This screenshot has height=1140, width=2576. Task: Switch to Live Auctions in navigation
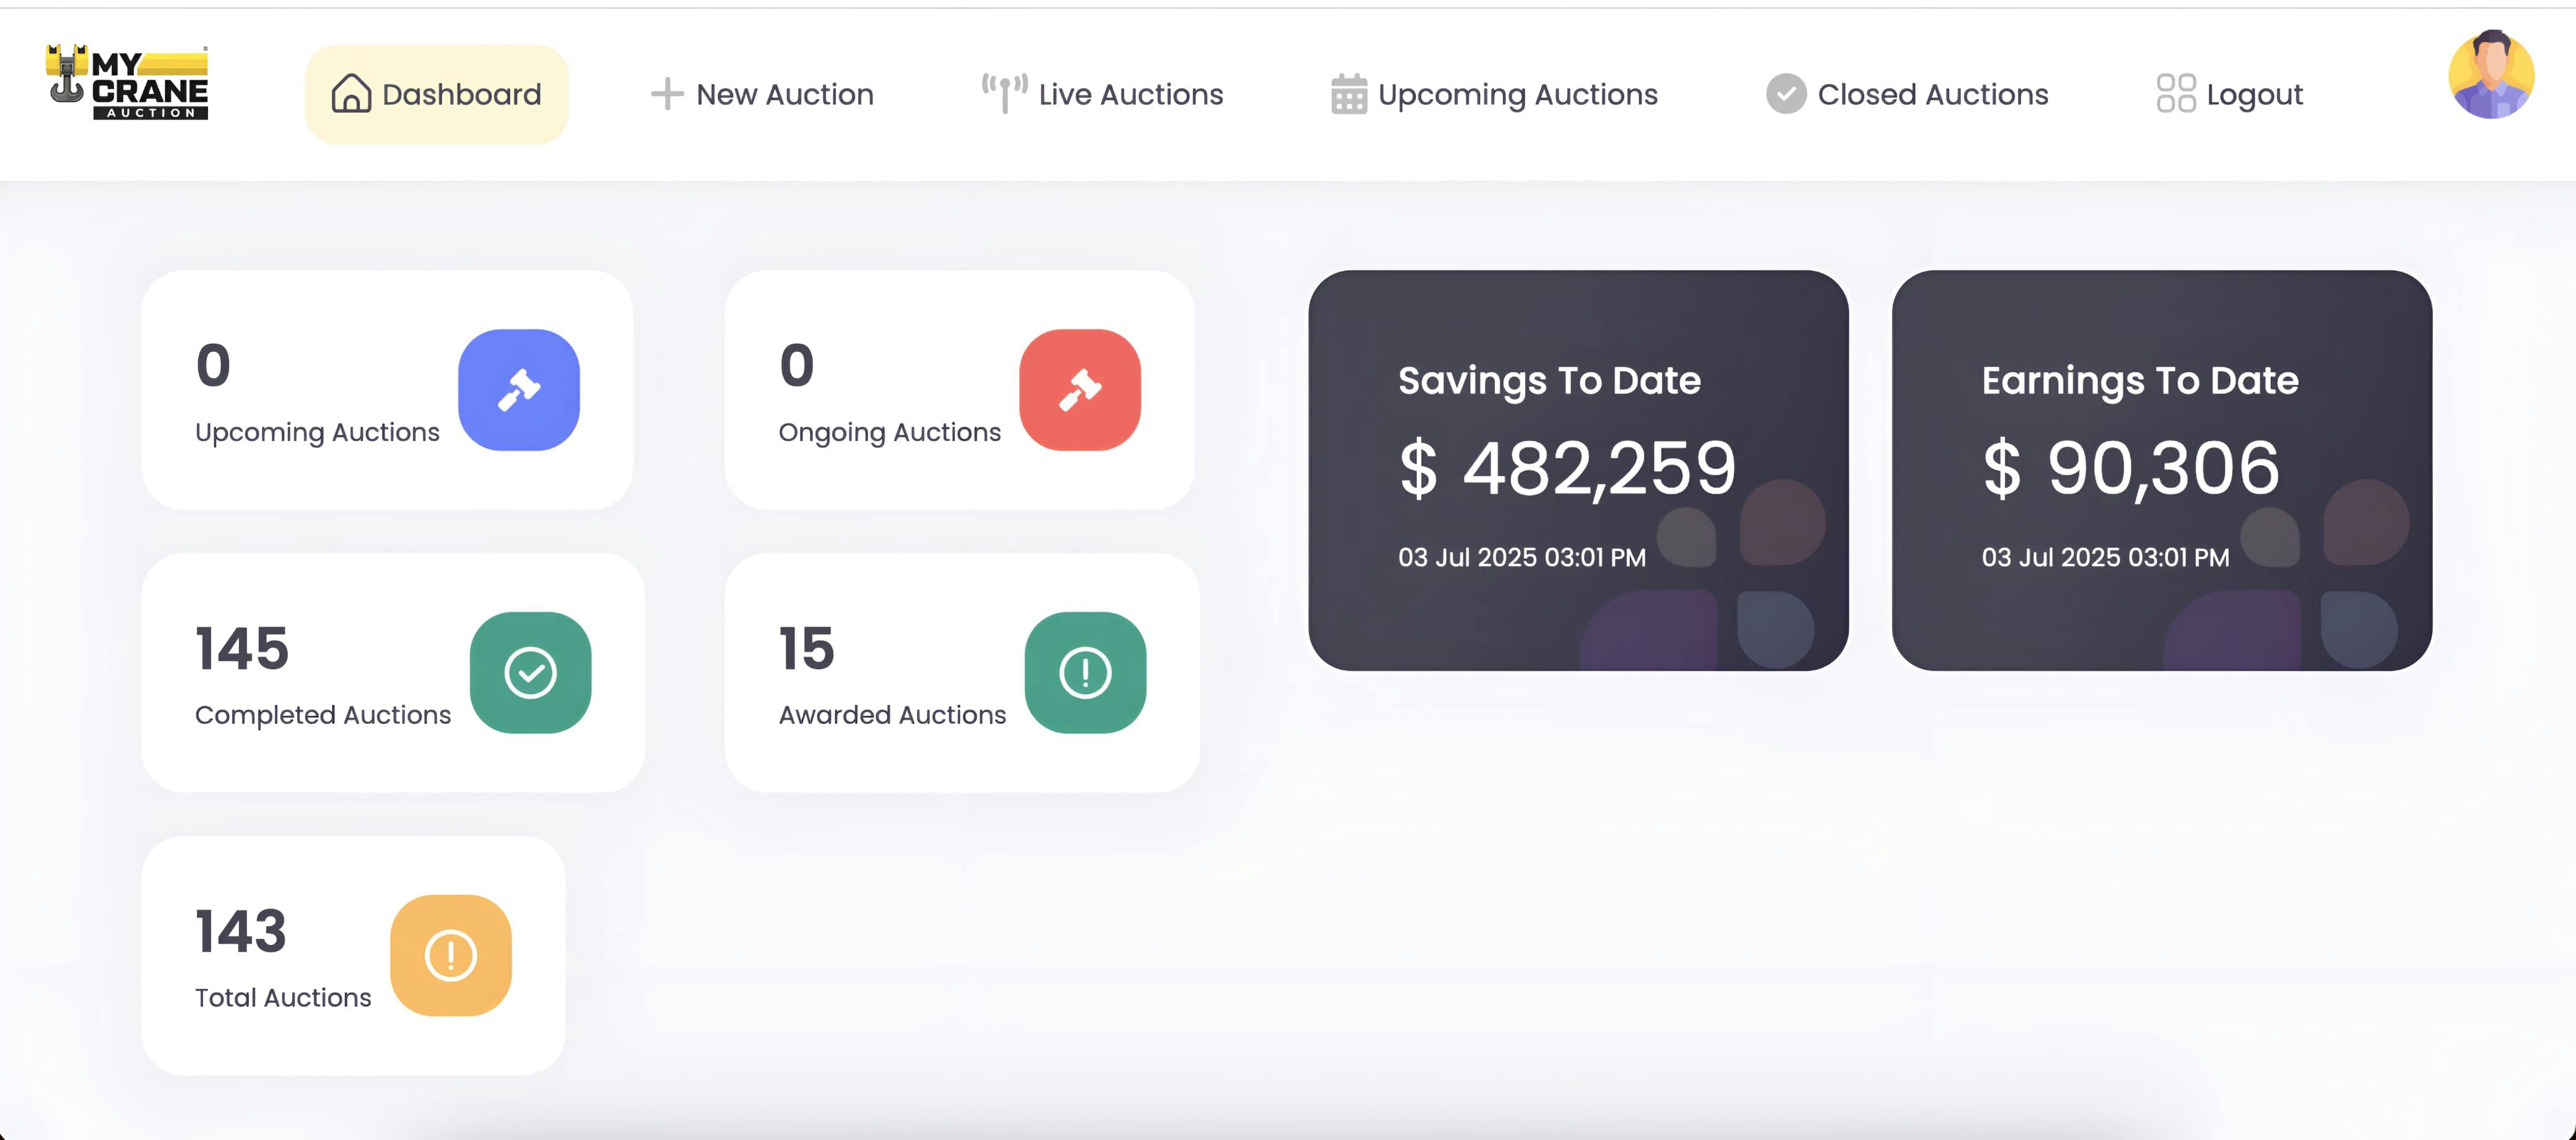point(1130,94)
